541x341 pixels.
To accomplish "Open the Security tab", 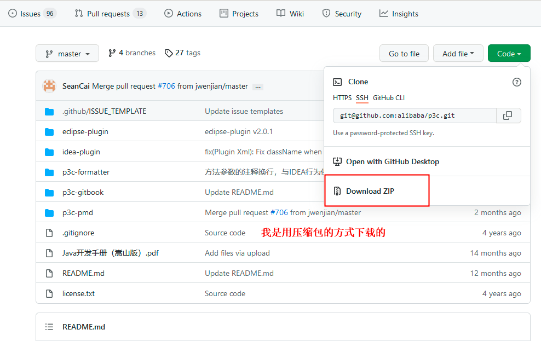I will [x=342, y=14].
